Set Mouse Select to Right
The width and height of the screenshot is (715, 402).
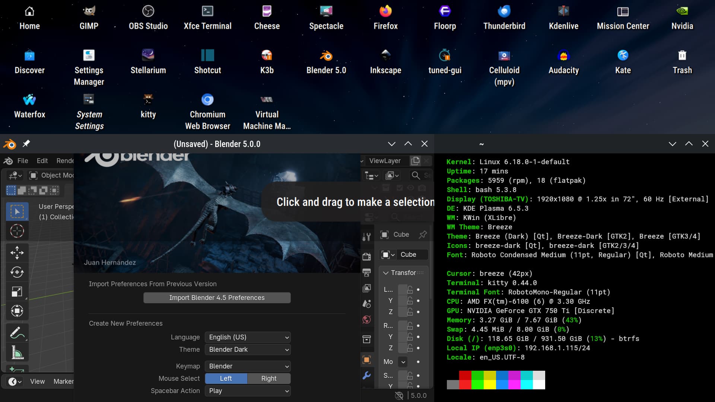[x=268, y=379]
